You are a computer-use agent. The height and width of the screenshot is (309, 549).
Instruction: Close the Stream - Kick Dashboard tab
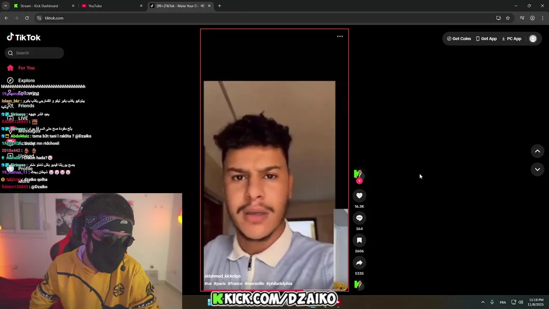[73, 6]
